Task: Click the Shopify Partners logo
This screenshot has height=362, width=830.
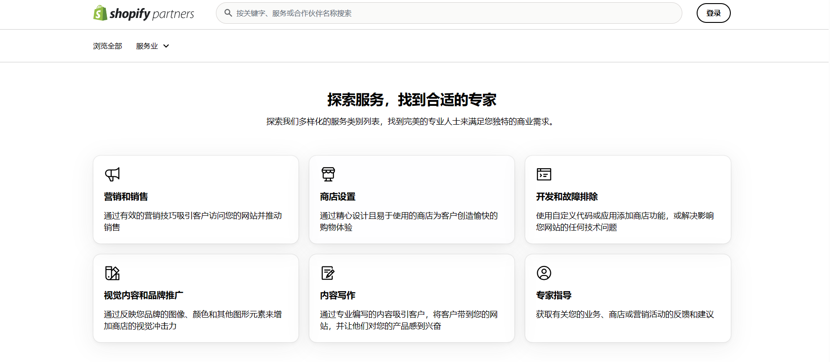Action: click(144, 13)
